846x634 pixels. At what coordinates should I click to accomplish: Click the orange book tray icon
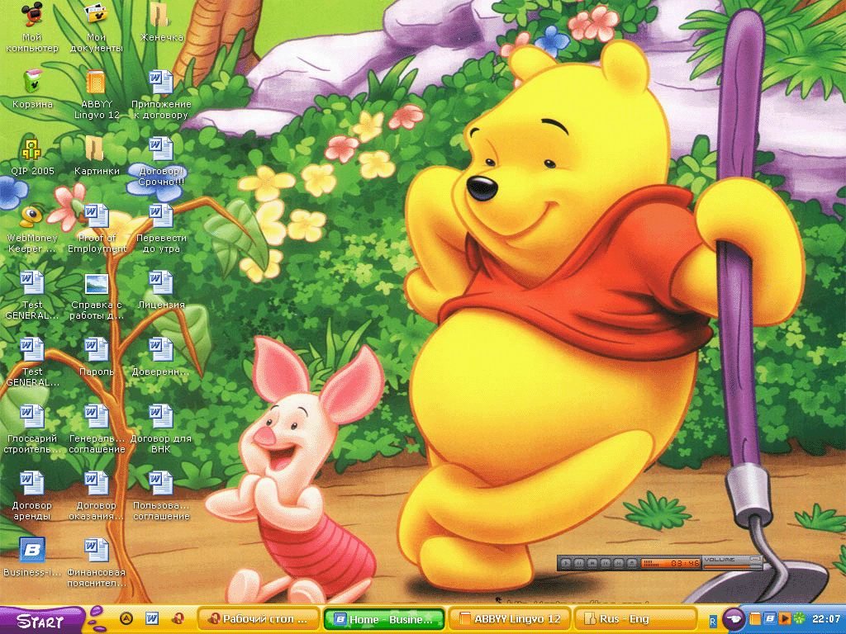pyautogui.click(x=755, y=618)
